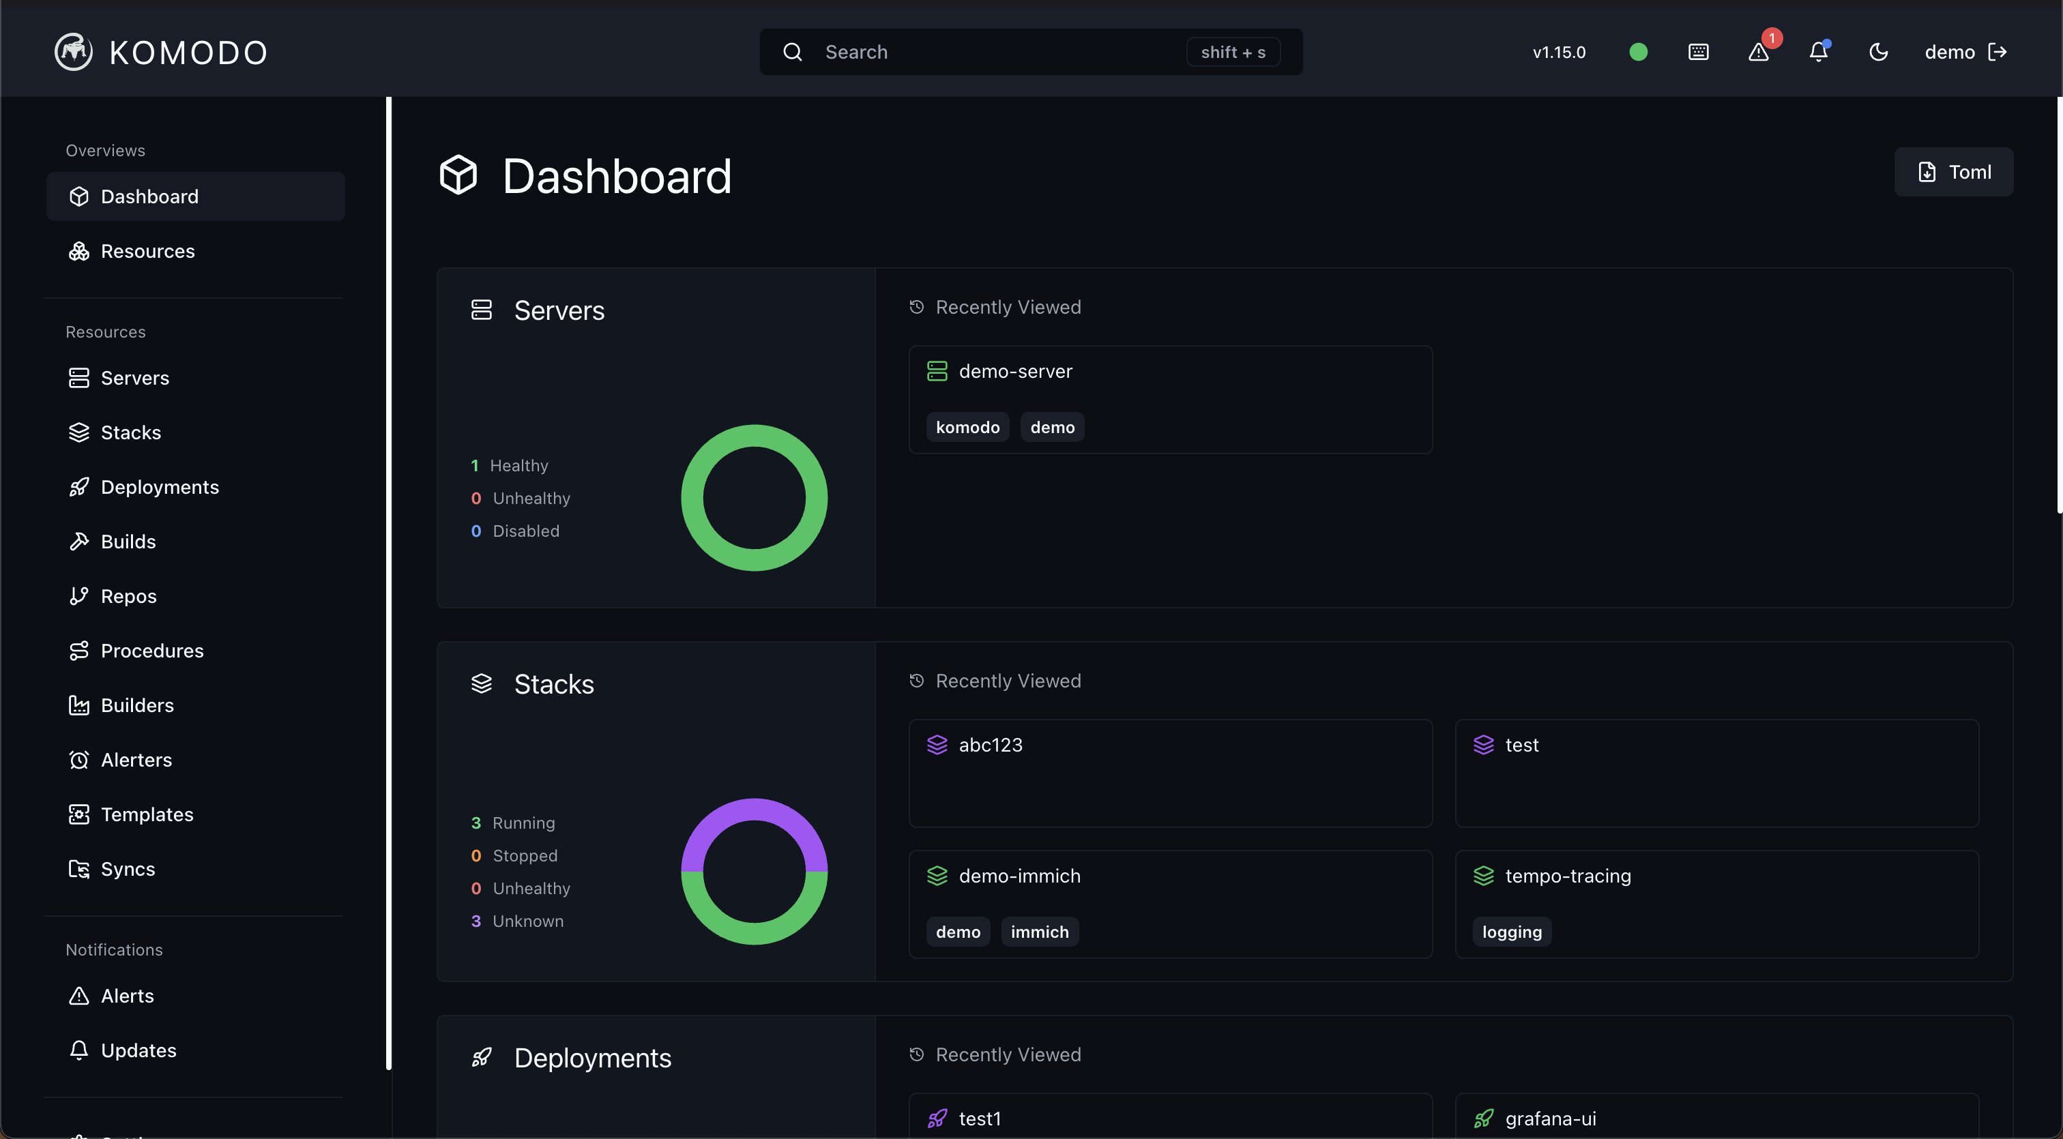This screenshot has height=1139, width=2063.
Task: Toggle dark mode with the moon icon
Action: click(x=1878, y=52)
